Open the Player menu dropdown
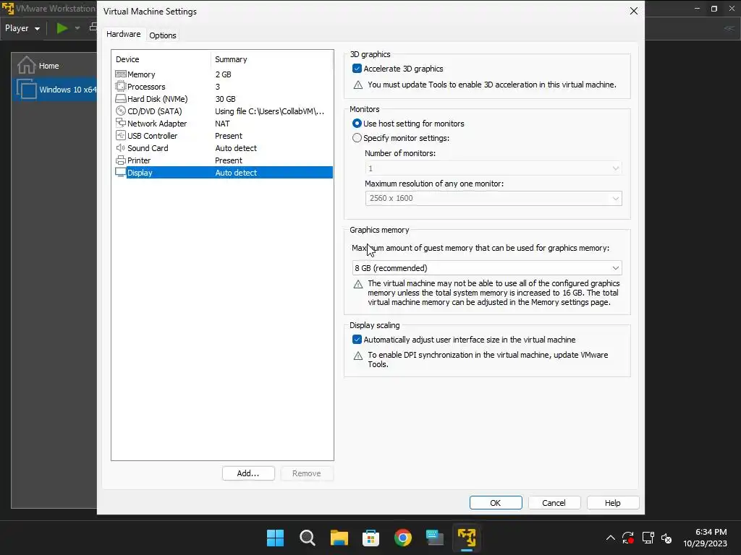Image resolution: width=741 pixels, height=555 pixels. [22, 28]
